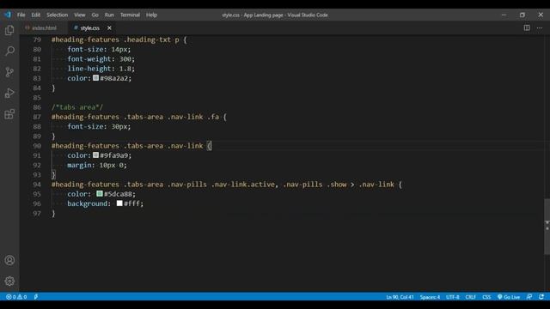Close the style.css tab

tap(109, 27)
